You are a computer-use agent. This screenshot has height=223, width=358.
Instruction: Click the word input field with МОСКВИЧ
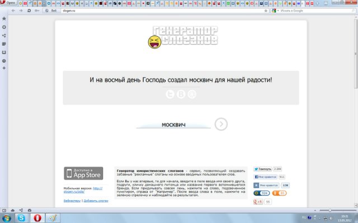tap(173, 124)
